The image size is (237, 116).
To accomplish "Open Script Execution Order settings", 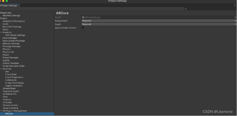I will pyautogui.click(x=14, y=66).
